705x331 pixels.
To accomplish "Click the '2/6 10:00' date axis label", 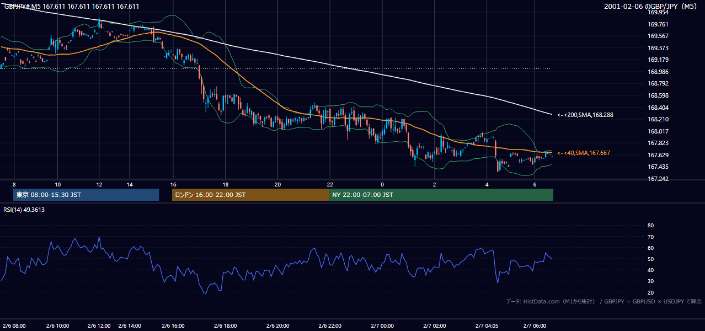I will [x=57, y=325].
